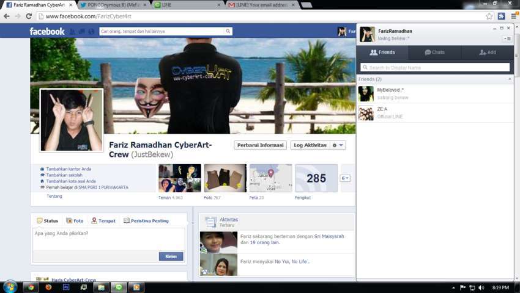Click the puzzle extension icon in Chrome
This screenshot has width=520, height=293.
click(x=502, y=16)
